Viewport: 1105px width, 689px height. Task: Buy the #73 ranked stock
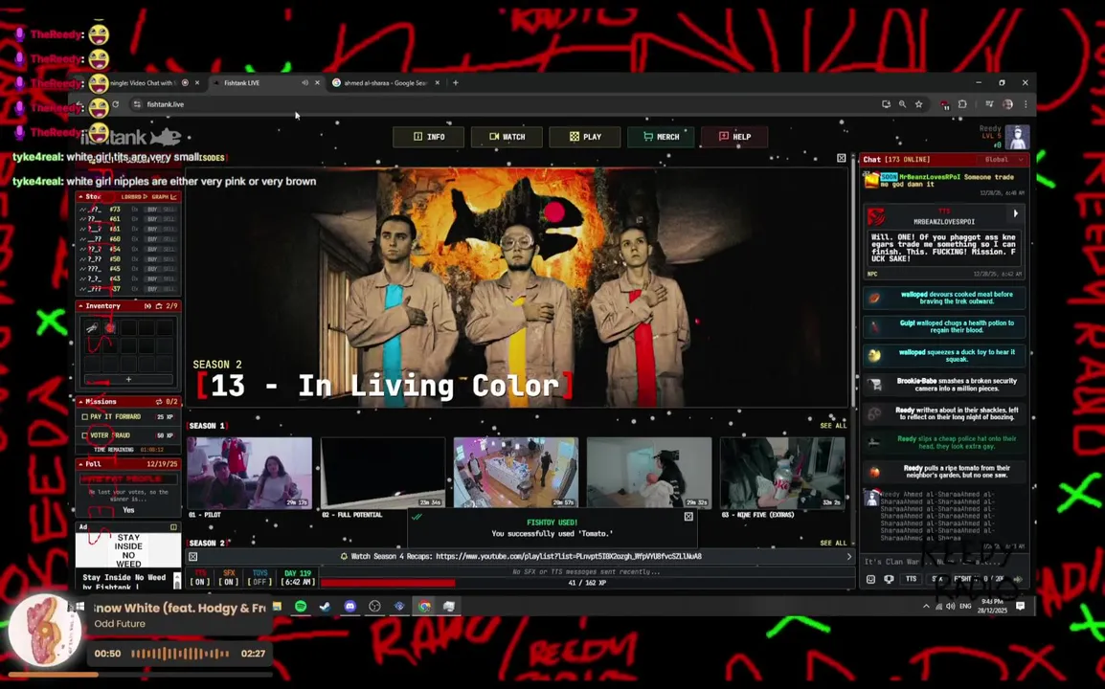(151, 210)
